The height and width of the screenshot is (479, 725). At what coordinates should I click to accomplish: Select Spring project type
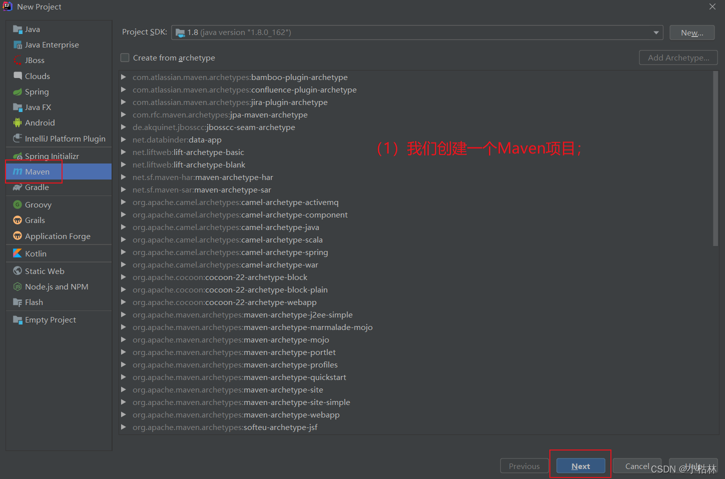click(x=59, y=92)
